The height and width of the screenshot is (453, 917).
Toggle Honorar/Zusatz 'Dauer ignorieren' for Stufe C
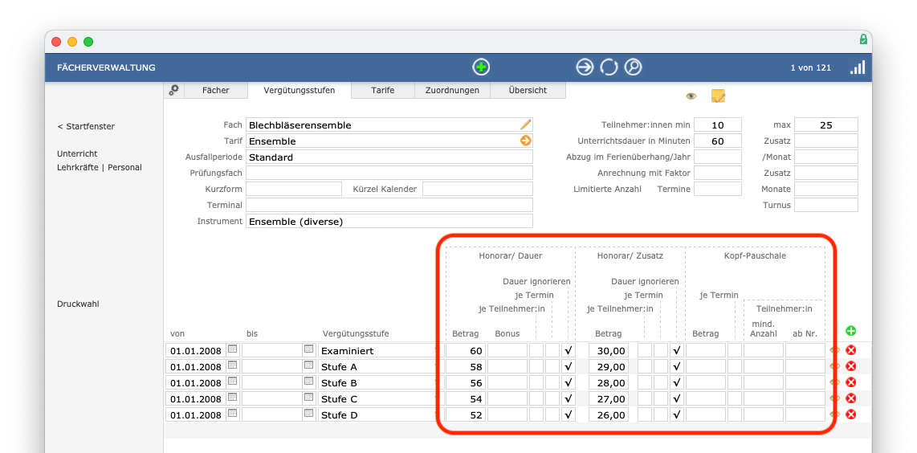(677, 398)
